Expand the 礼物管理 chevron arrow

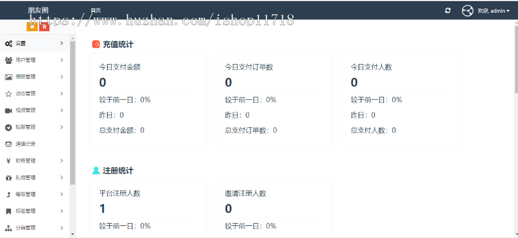(62, 178)
